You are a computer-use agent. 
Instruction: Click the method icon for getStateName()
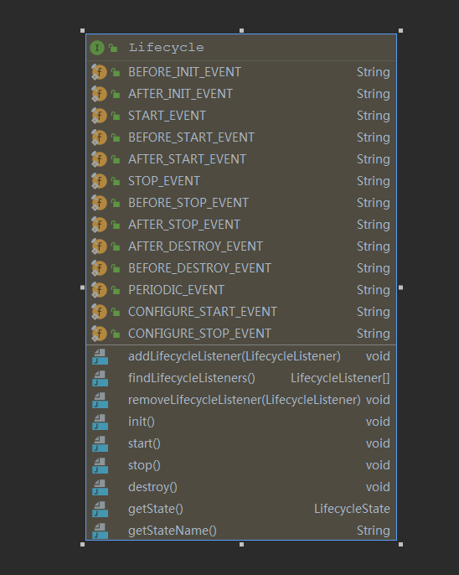tap(100, 531)
